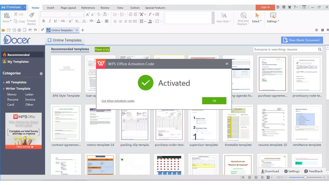The width and height of the screenshot is (329, 185).
Task: Open the Use other activation codes link
Action: [x=118, y=101]
